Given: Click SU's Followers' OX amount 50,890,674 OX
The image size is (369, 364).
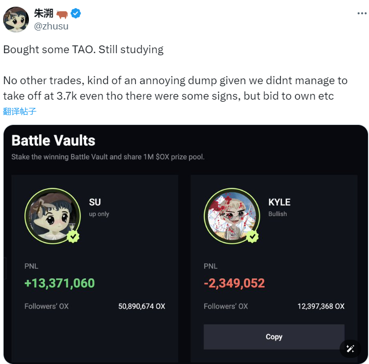Looking at the screenshot, I should (x=141, y=306).
